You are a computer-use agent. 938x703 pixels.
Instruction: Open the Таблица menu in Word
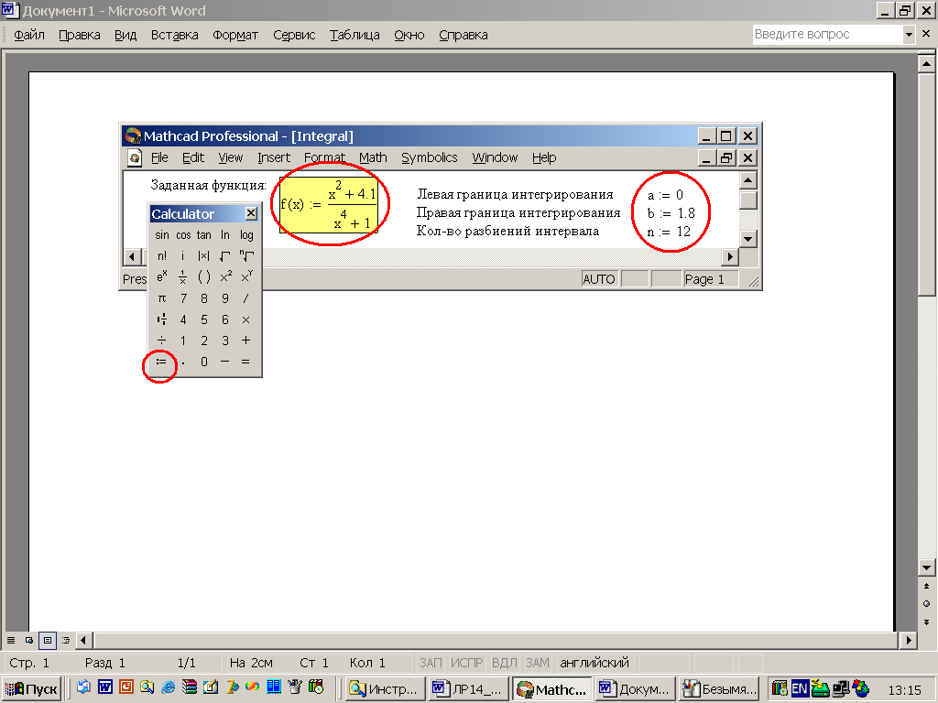tap(354, 36)
